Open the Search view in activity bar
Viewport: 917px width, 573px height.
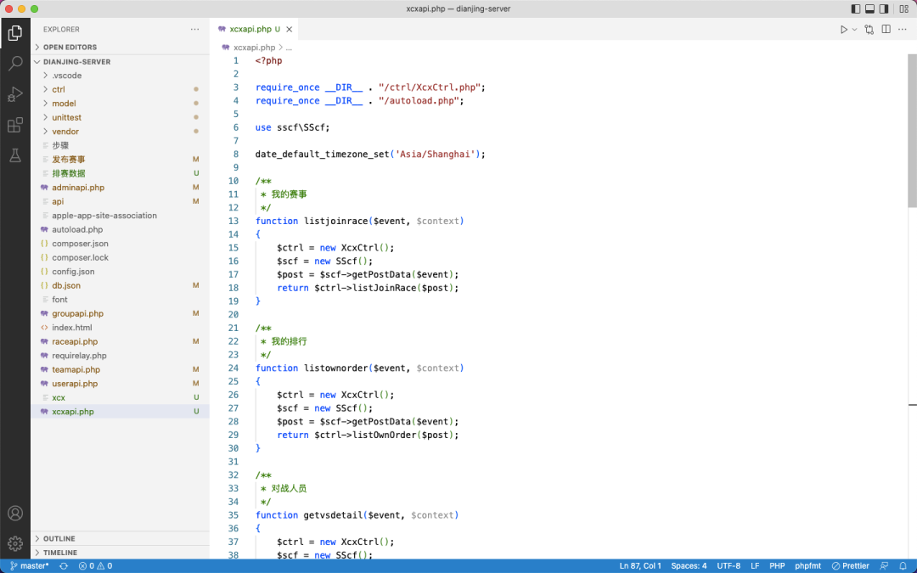pos(15,63)
